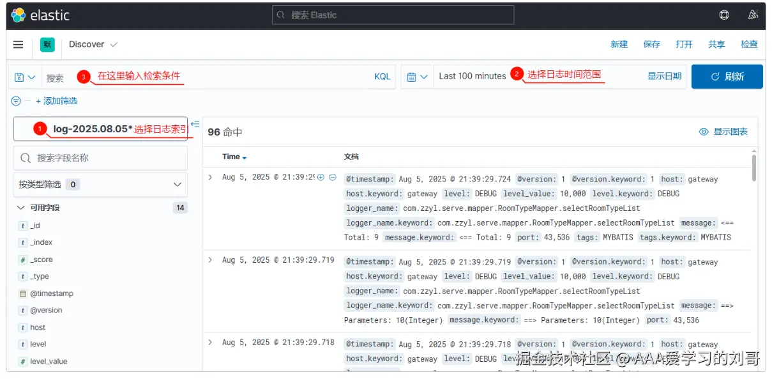Expand the 21:39:29.724 log row
Screen dimensions: 772x379
point(210,177)
